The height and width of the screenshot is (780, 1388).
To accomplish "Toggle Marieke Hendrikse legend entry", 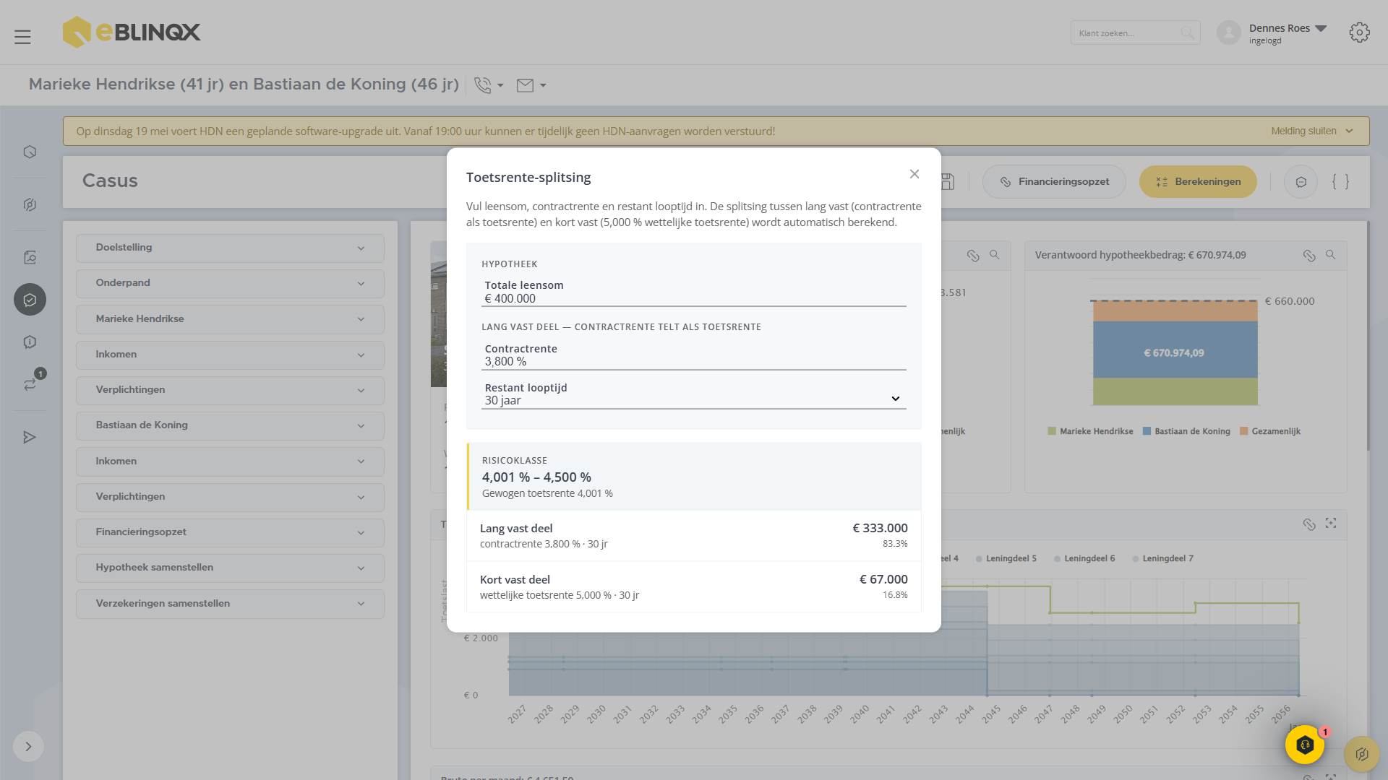I will (x=1090, y=432).
